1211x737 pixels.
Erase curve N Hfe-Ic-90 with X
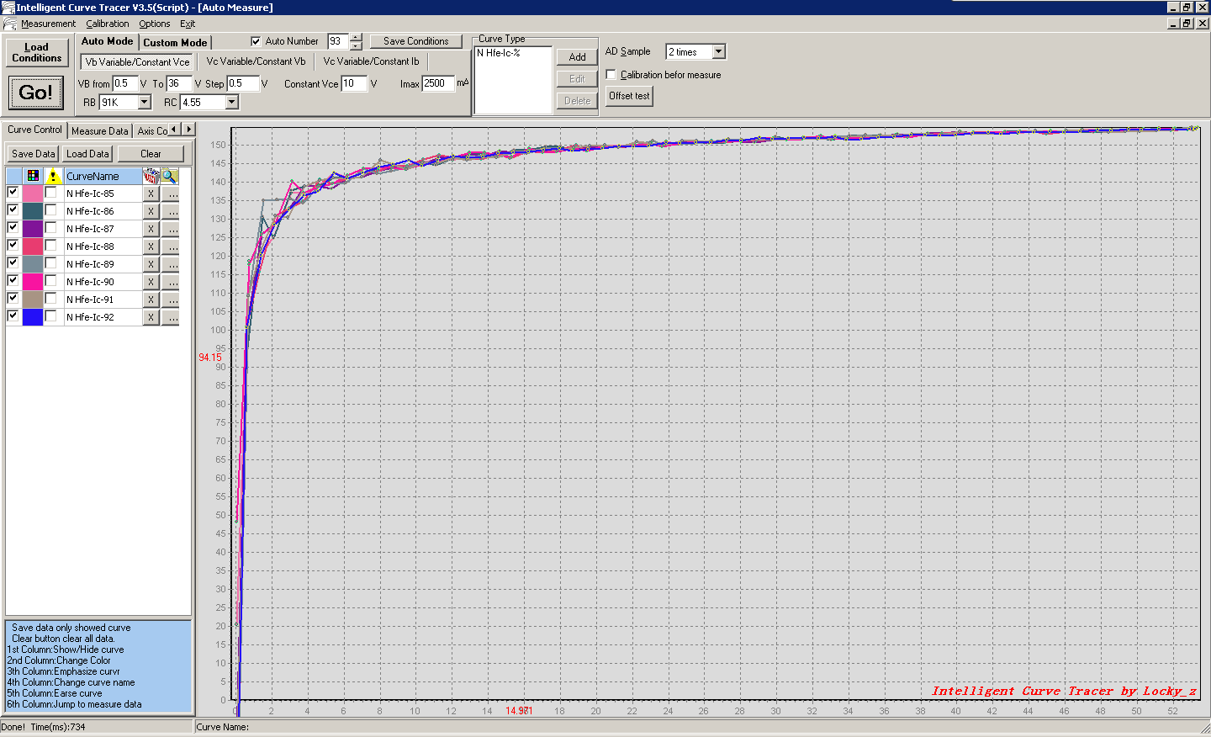(151, 282)
